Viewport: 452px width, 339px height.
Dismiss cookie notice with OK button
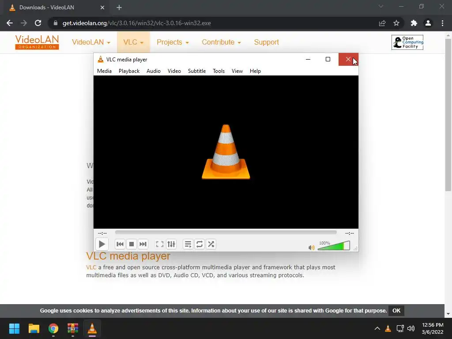click(396, 310)
